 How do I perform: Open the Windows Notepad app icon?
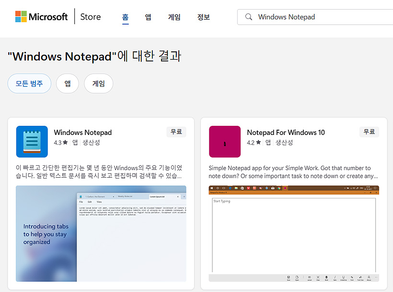click(32, 142)
